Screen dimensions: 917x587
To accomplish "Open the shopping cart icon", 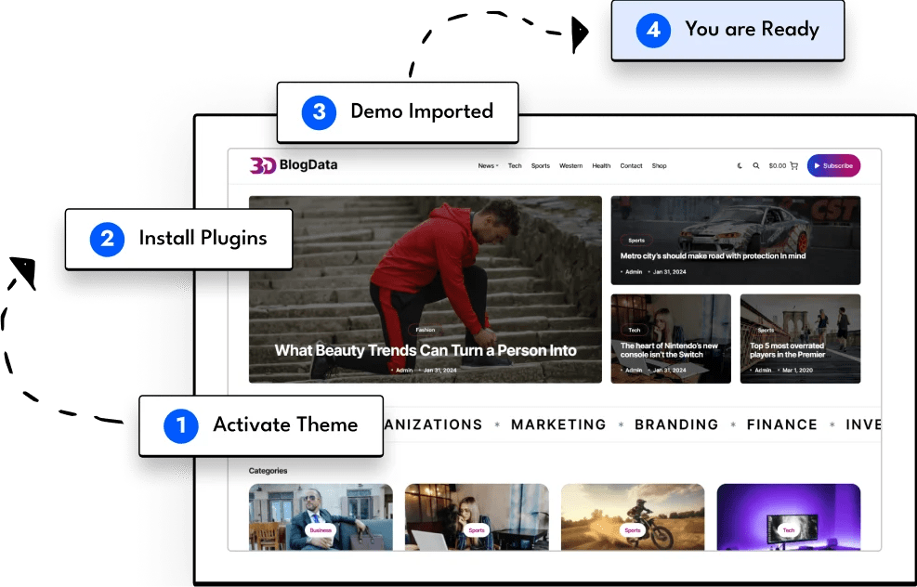I will [x=793, y=166].
